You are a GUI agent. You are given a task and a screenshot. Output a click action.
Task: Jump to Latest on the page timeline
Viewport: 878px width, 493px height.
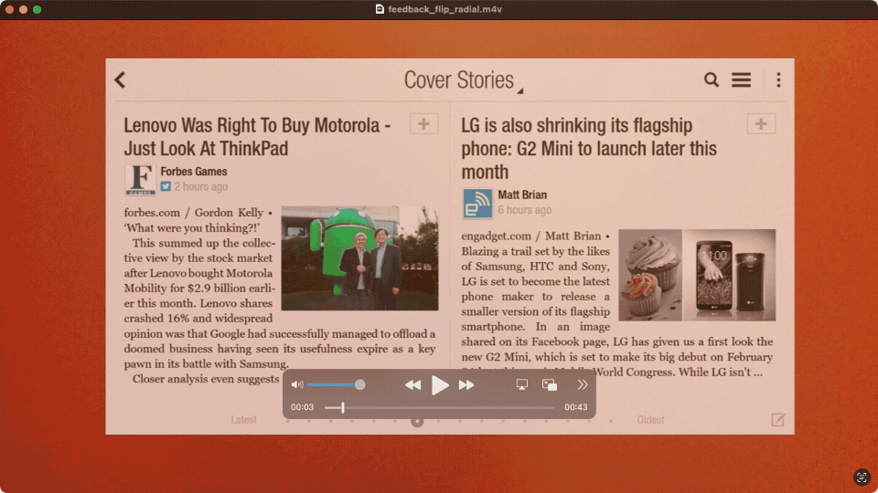point(243,420)
